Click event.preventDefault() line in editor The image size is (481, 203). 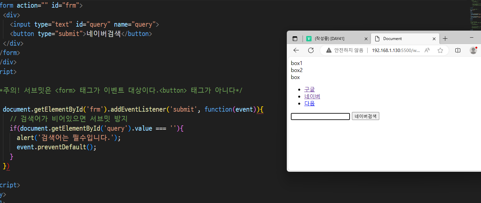(x=56, y=147)
